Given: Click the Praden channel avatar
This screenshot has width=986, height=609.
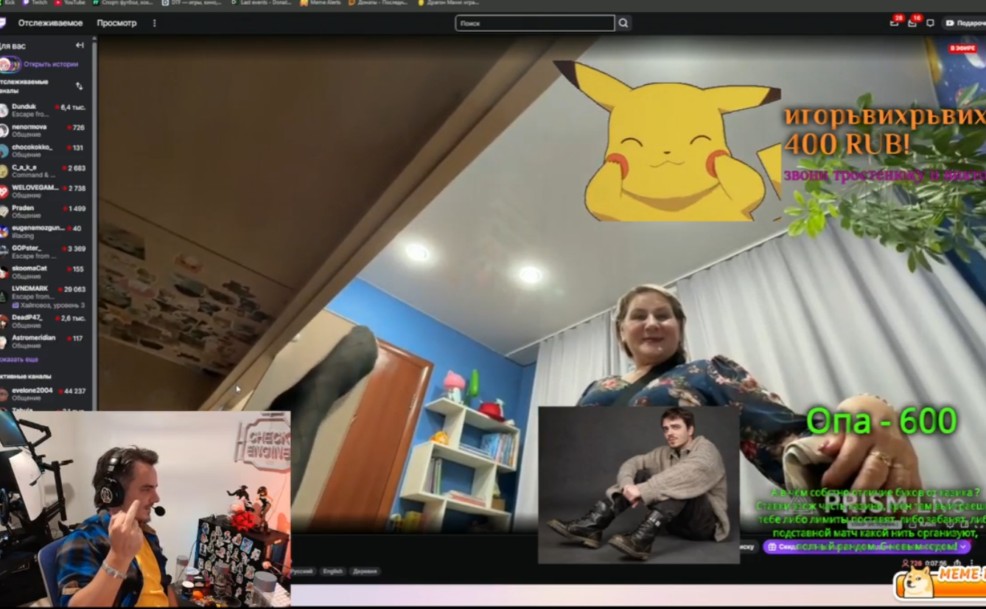Looking at the screenshot, I should (4, 212).
